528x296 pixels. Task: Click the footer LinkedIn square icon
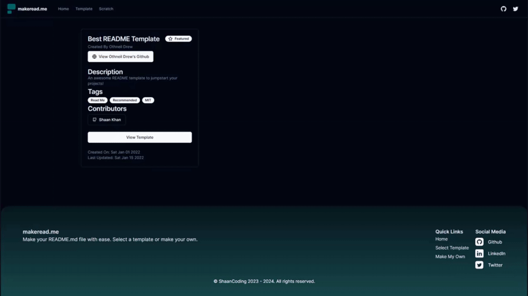(x=479, y=254)
